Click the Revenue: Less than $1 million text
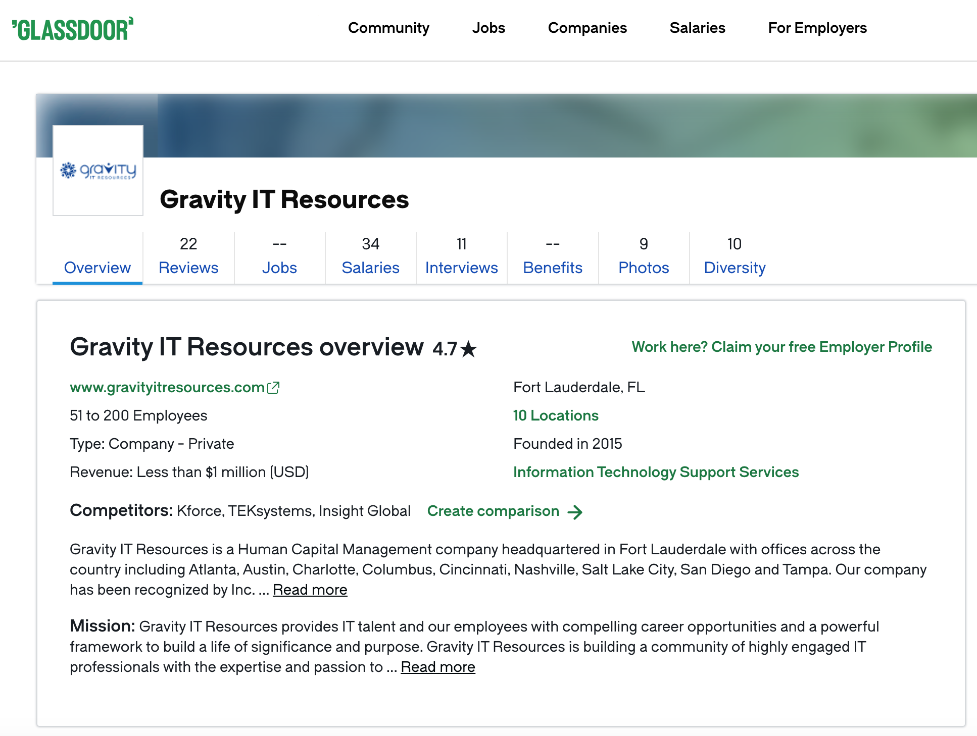Viewport: 977px width, 736px height. tap(189, 472)
